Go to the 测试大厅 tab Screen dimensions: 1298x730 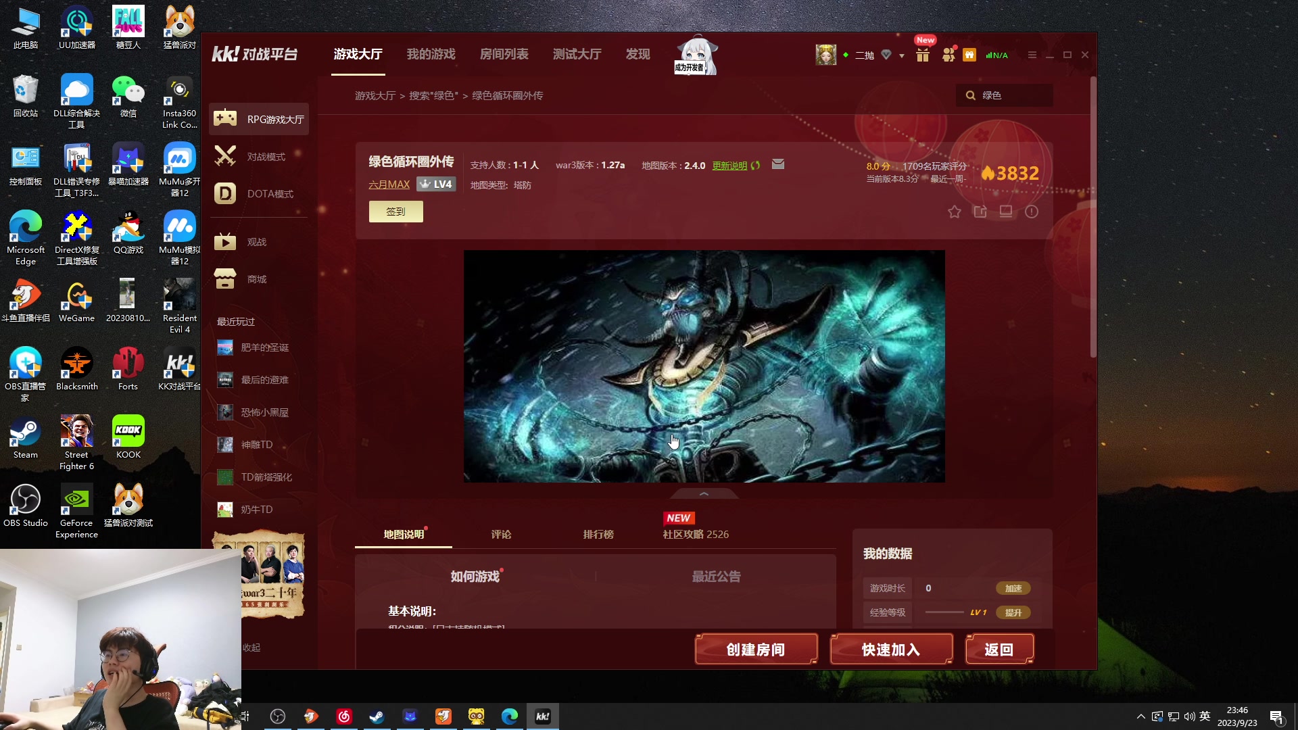coord(577,54)
